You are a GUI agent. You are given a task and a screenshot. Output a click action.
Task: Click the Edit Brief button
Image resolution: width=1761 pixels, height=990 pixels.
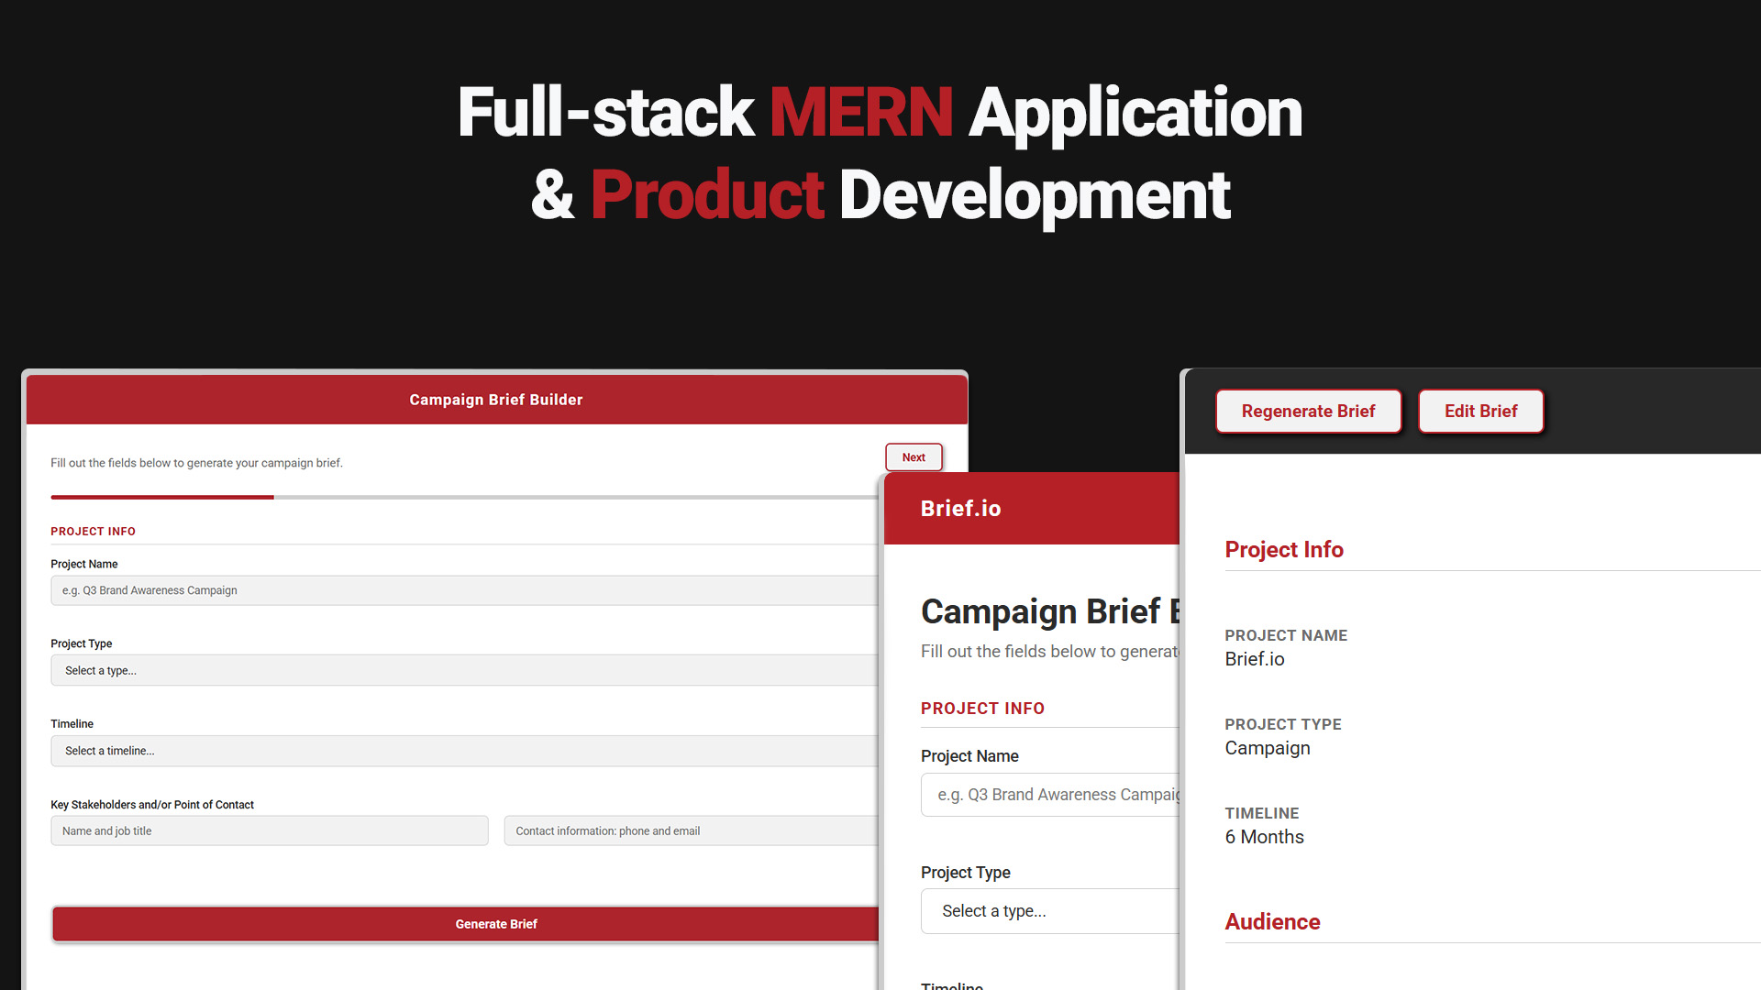pos(1480,412)
